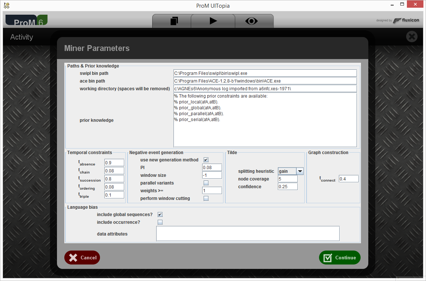This screenshot has width=426, height=281.
Task: Click the swipl bin path field
Action: coord(265,73)
